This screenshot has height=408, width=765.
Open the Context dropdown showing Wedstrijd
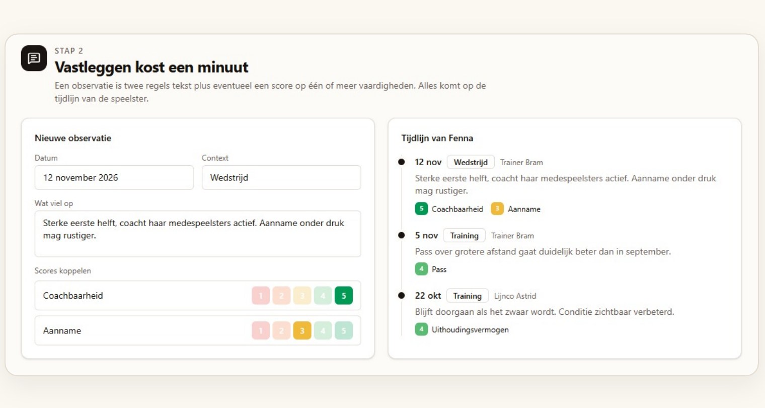pyautogui.click(x=281, y=177)
